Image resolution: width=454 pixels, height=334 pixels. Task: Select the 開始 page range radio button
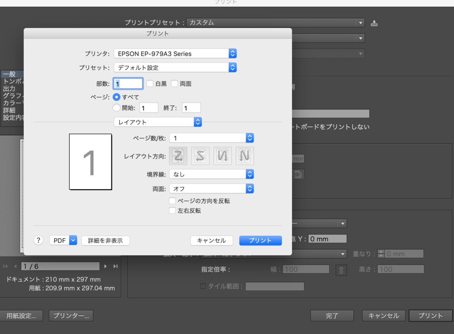[x=116, y=108]
